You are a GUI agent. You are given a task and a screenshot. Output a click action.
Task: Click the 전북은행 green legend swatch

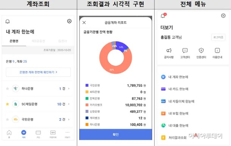87,98
